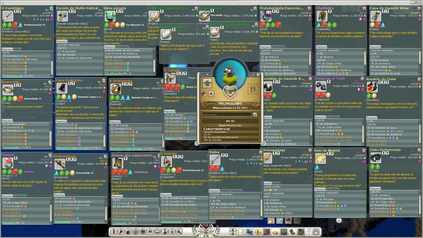Click the scroll-up arrow in Alma penada stats
This screenshot has height=238, width=423.
[155, 50]
